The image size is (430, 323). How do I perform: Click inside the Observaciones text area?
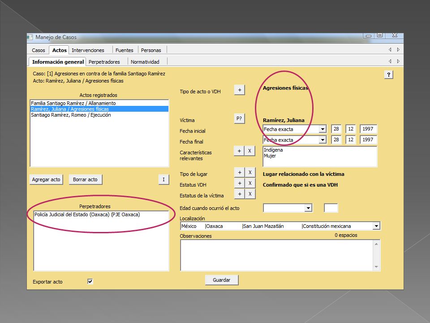pyautogui.click(x=277, y=255)
